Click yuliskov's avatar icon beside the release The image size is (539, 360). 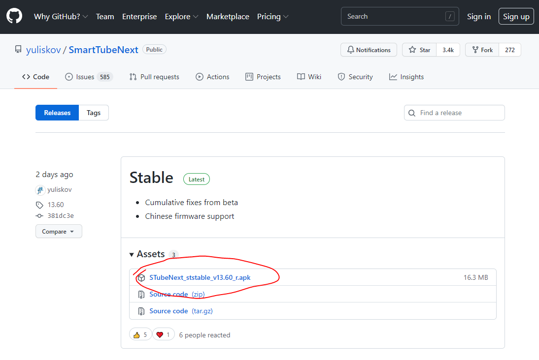pyautogui.click(x=40, y=190)
